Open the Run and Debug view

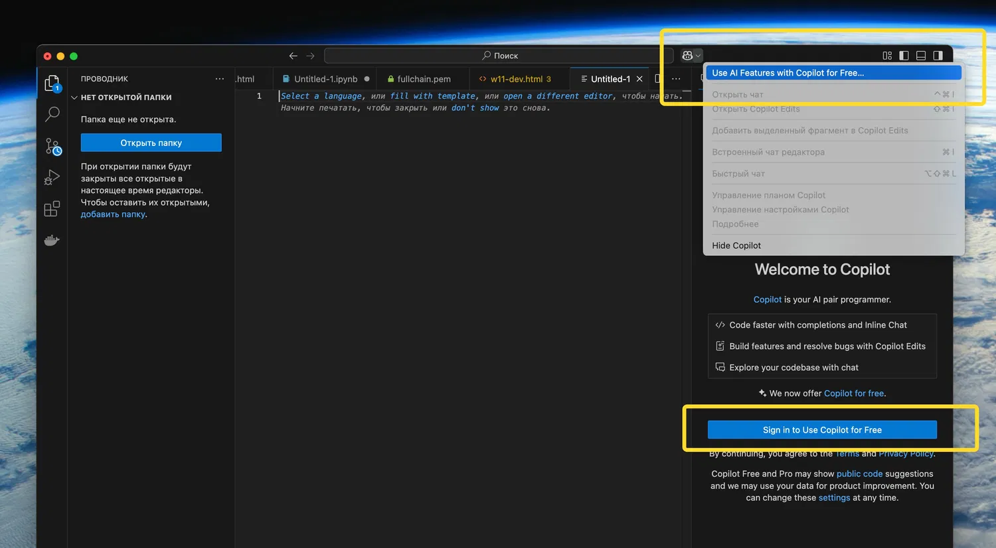pos(52,177)
